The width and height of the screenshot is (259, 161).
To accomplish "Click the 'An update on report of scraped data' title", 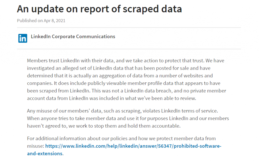I will coord(99,9).
